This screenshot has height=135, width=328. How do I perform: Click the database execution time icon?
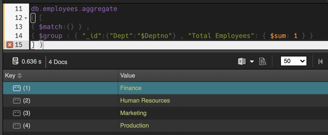click(x=16, y=61)
